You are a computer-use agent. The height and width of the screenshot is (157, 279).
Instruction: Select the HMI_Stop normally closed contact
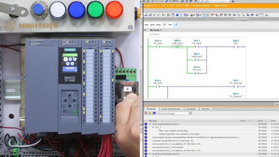(178, 46)
